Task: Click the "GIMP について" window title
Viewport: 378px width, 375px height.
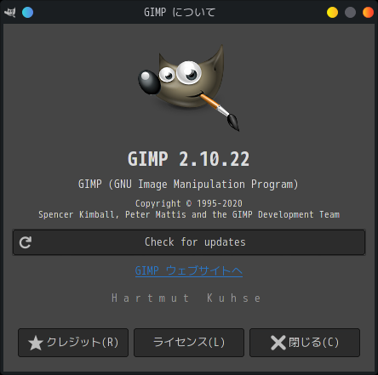Action: (x=180, y=13)
